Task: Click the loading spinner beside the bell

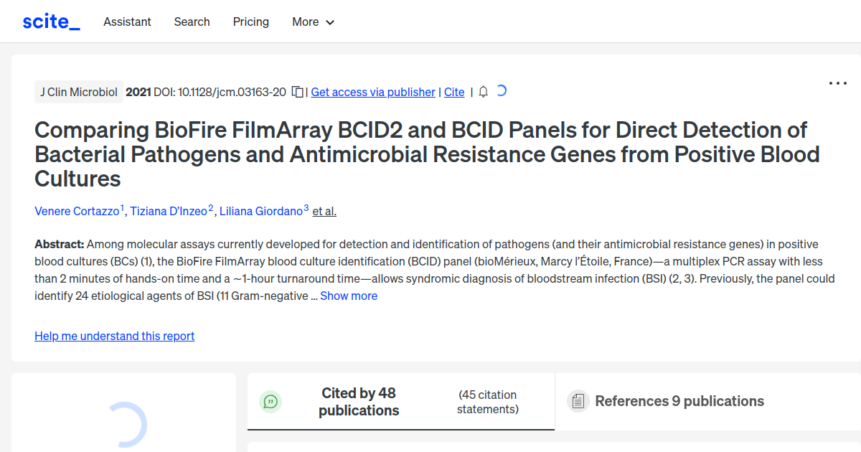Action: pos(501,90)
